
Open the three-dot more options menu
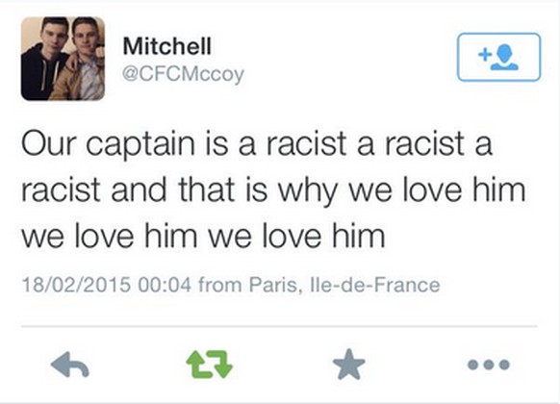[489, 365]
